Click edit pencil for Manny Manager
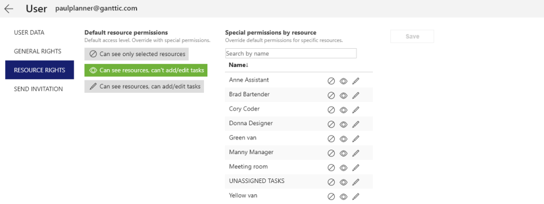The width and height of the screenshot is (544, 204). click(356, 154)
